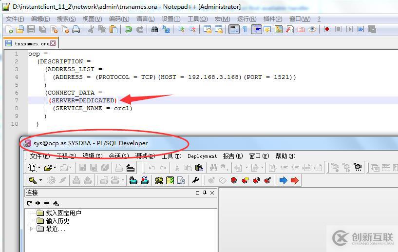Screen dimensions: 398x252
Task: Click line 4 HOST = 192.168.3.168 text
Action: click(200, 77)
